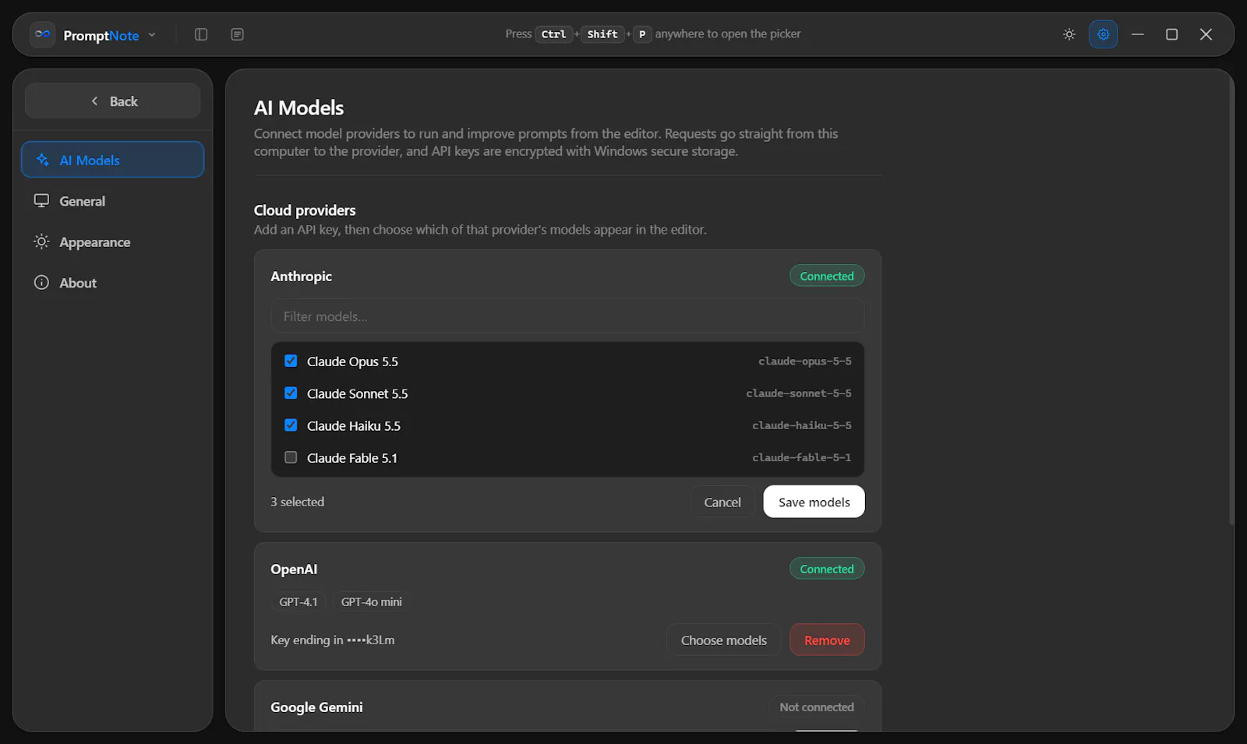The image size is (1247, 744).
Task: Open the About settings tab
Action: [x=113, y=283]
